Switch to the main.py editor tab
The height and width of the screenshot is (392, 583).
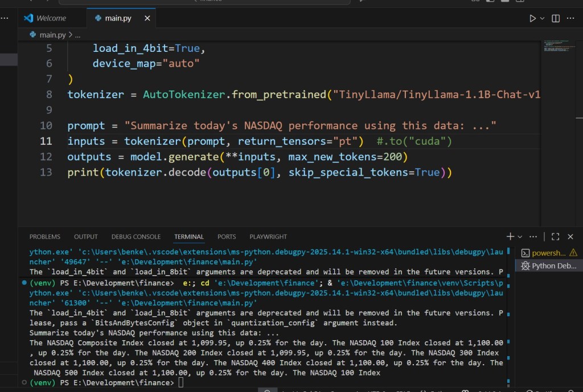(x=117, y=18)
